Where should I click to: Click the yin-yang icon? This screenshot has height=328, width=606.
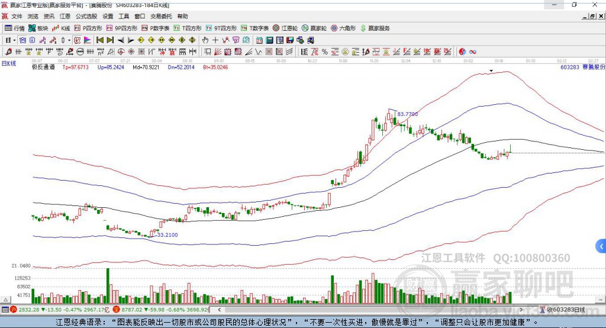coord(462,52)
